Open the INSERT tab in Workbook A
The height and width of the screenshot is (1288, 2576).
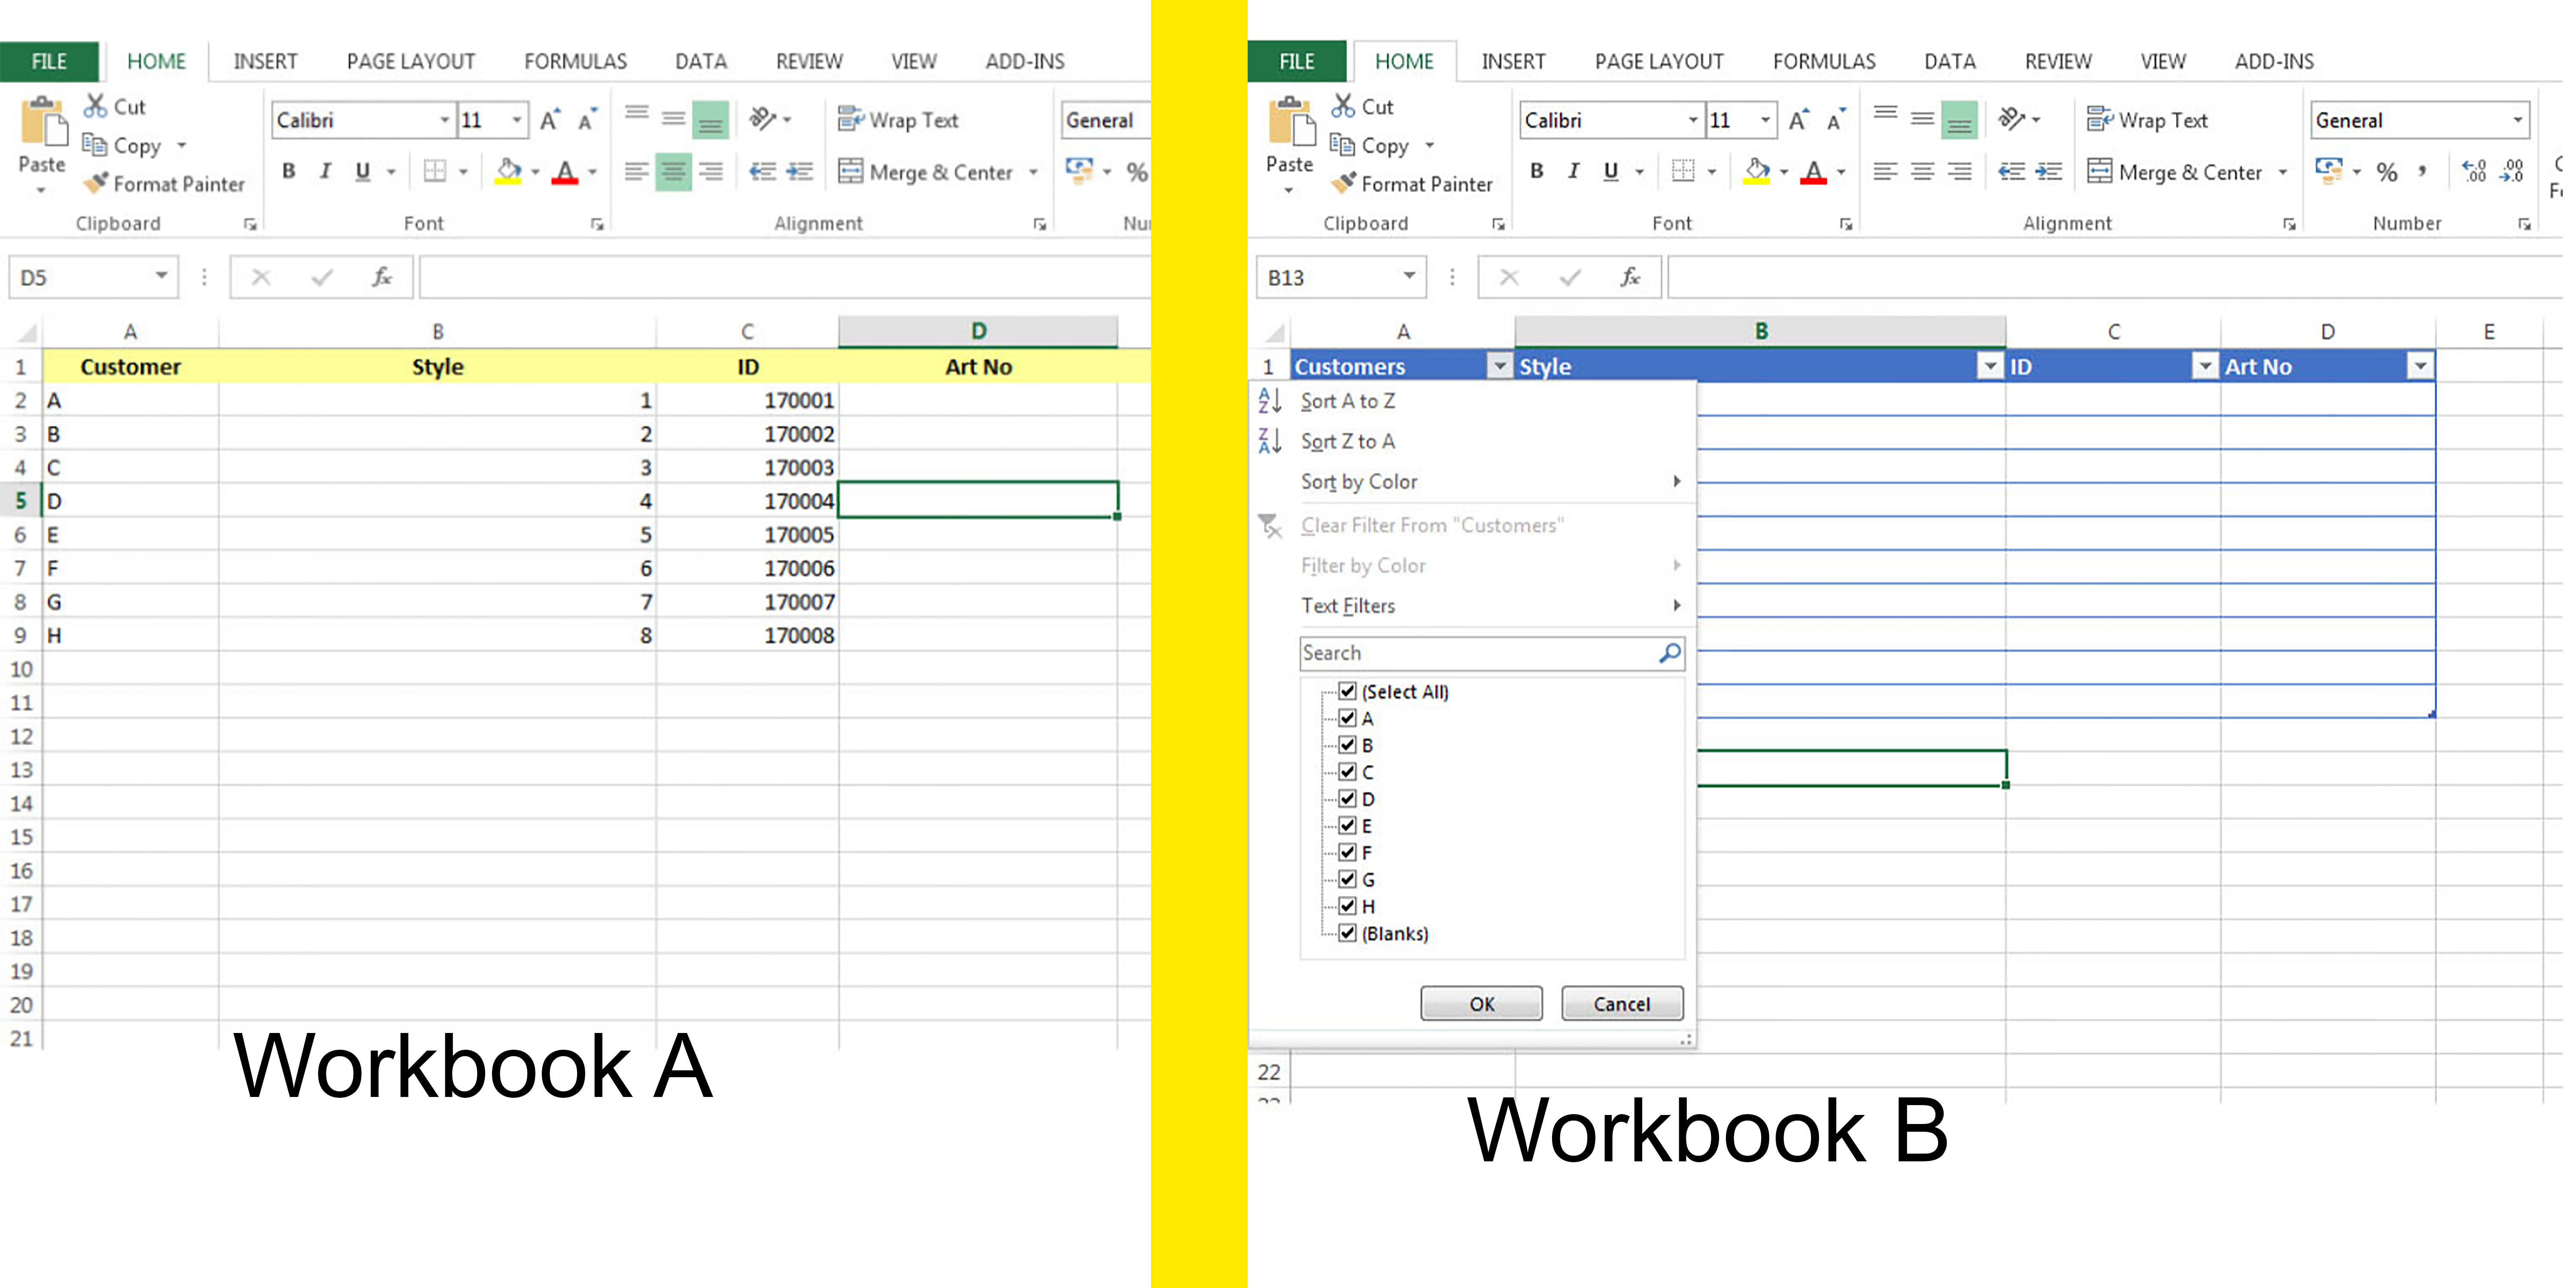point(265,62)
